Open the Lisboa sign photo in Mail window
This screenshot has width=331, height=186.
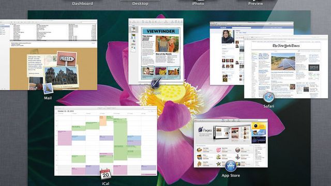[x=67, y=58]
